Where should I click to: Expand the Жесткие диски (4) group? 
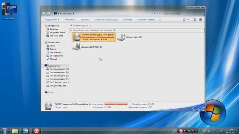coord(71,25)
